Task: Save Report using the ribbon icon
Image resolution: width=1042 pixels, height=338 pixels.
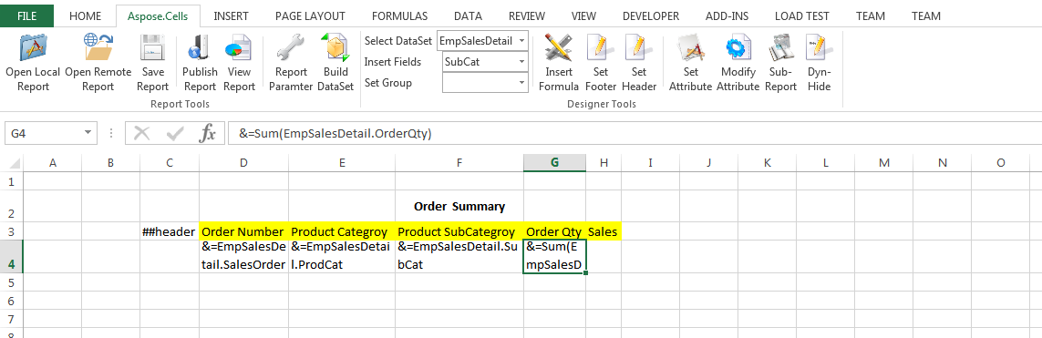Action: click(153, 63)
